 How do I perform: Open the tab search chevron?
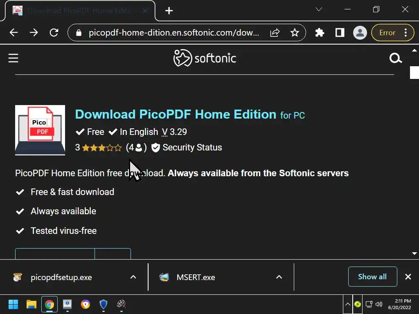click(319, 9)
